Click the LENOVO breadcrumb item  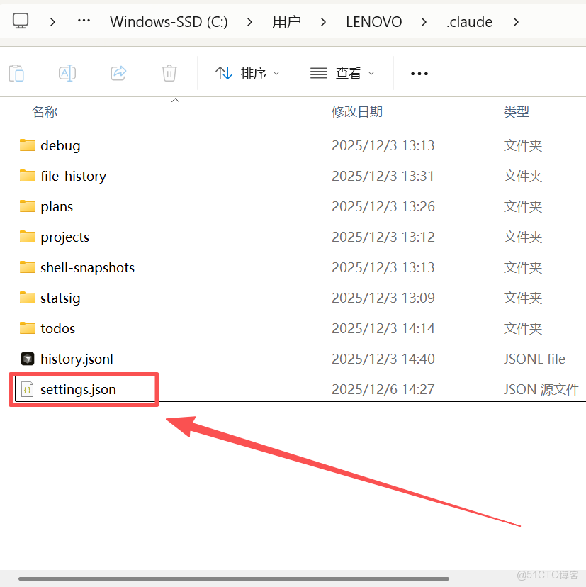373,21
